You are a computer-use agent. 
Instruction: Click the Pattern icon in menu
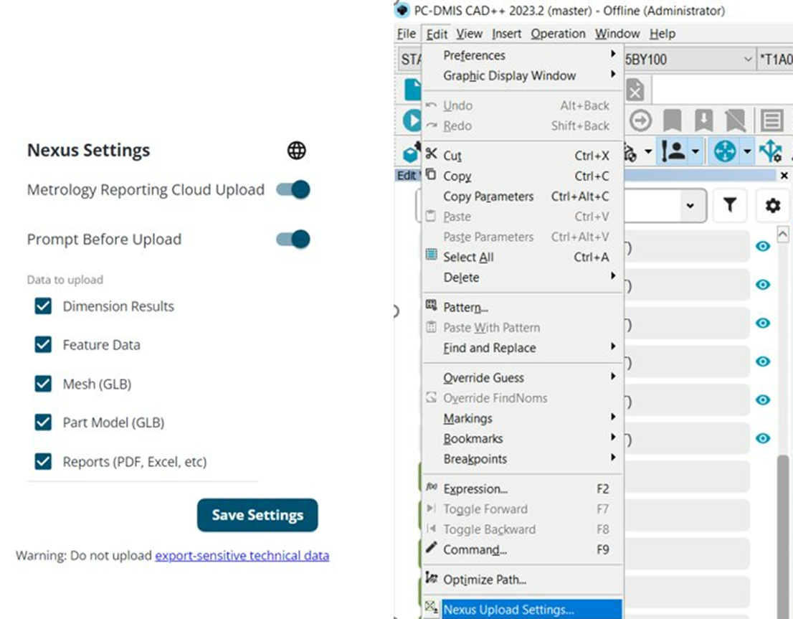point(432,305)
